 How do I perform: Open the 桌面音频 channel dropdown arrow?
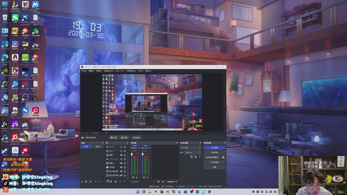click(x=139, y=148)
